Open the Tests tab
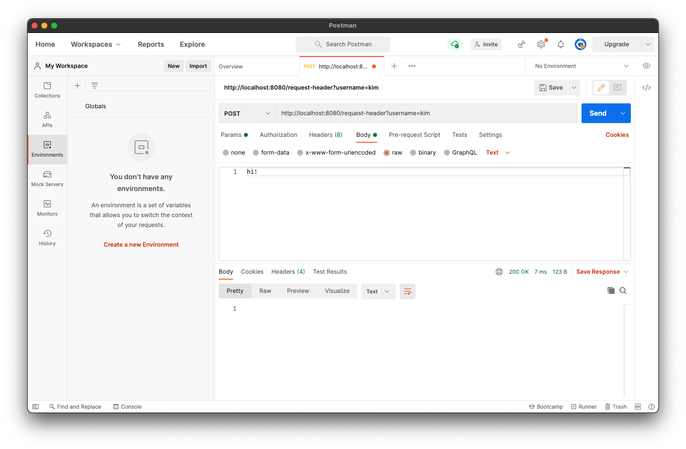This screenshot has width=686, height=449. click(x=460, y=135)
